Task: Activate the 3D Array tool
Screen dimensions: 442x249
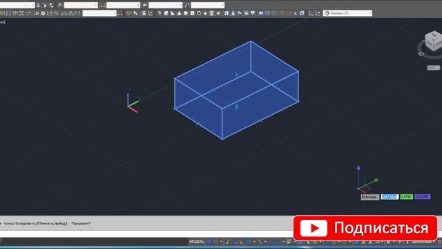Action: point(302,13)
